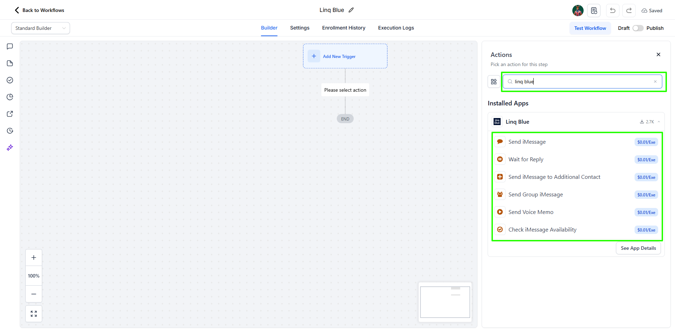This screenshot has height=332, width=675.
Task: Clear the linq blue search text
Action: (x=655, y=82)
